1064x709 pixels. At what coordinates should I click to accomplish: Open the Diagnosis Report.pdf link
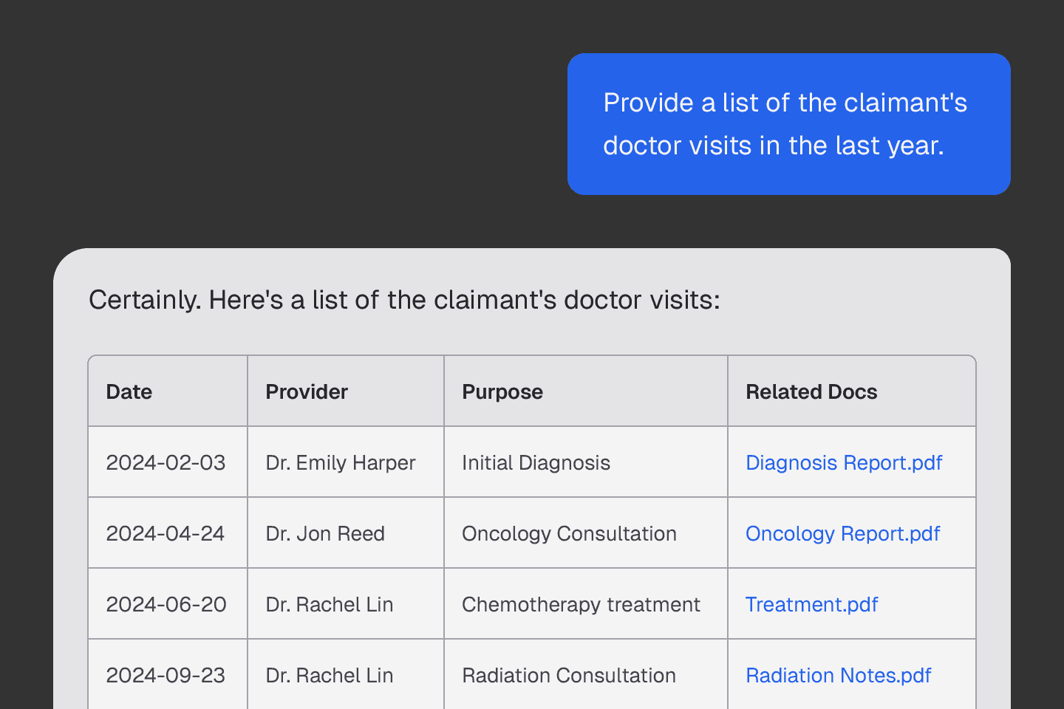pyautogui.click(x=843, y=463)
